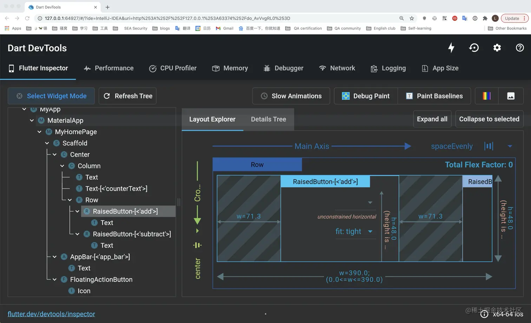
Task: Click the Column widget icon
Action: pos(72,166)
